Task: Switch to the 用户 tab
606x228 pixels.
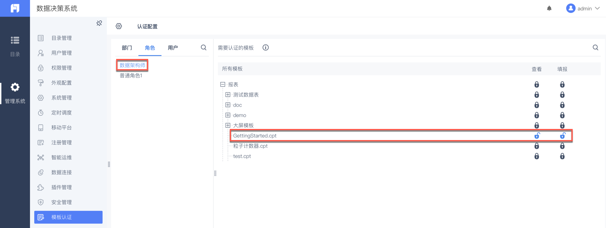Action: click(173, 48)
